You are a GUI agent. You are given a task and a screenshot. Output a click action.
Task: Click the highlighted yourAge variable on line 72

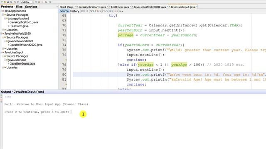(x=126, y=35)
